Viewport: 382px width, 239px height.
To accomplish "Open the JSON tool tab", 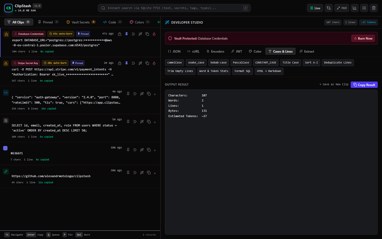I will click(174, 51).
